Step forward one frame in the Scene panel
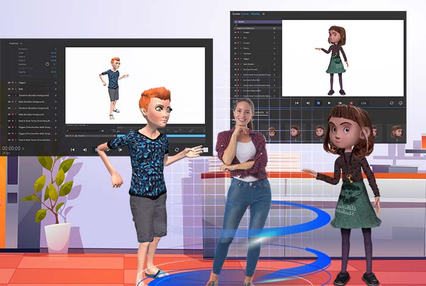 pos(340,103)
